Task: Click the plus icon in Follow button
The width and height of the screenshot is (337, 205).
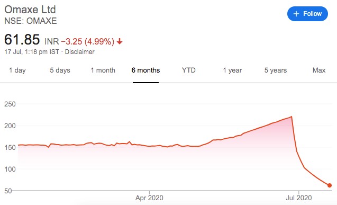Action: coord(296,14)
